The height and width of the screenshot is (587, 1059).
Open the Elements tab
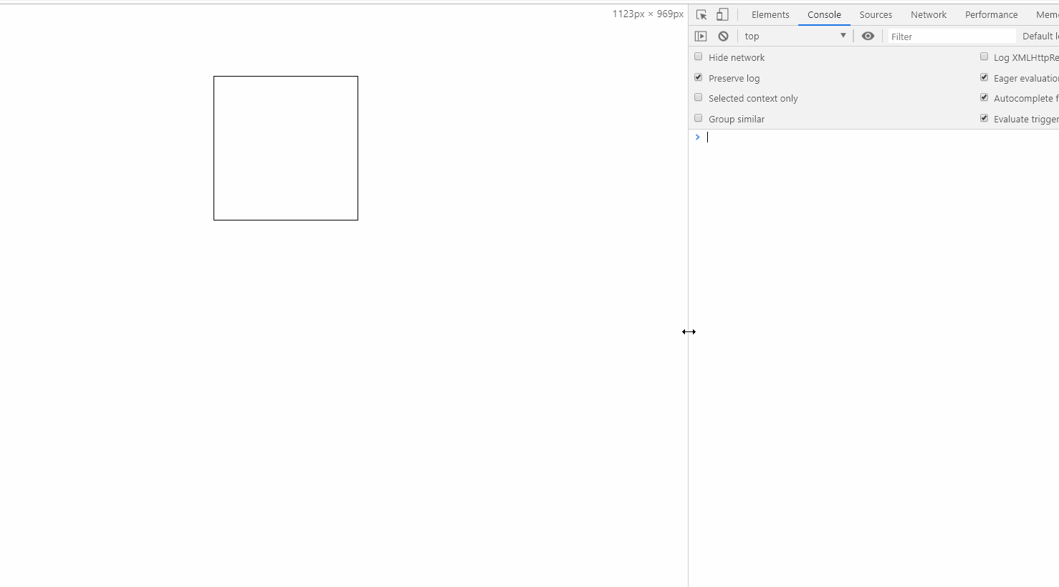point(770,14)
